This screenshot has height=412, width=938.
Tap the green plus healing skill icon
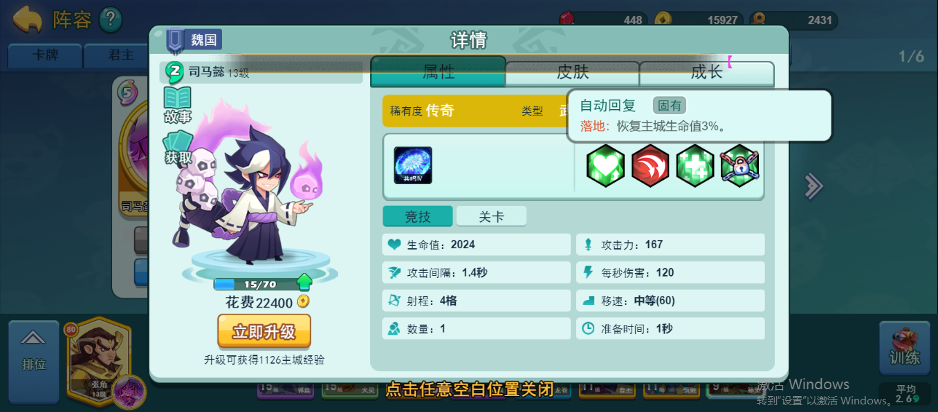[x=695, y=166]
